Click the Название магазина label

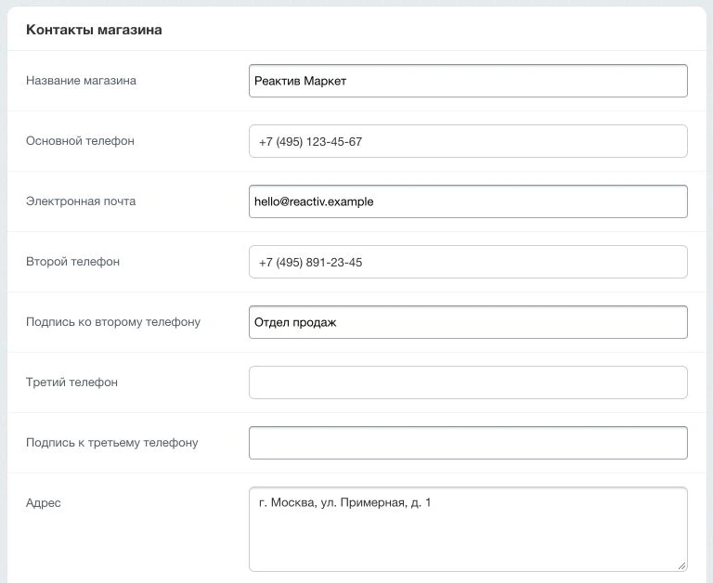81,81
